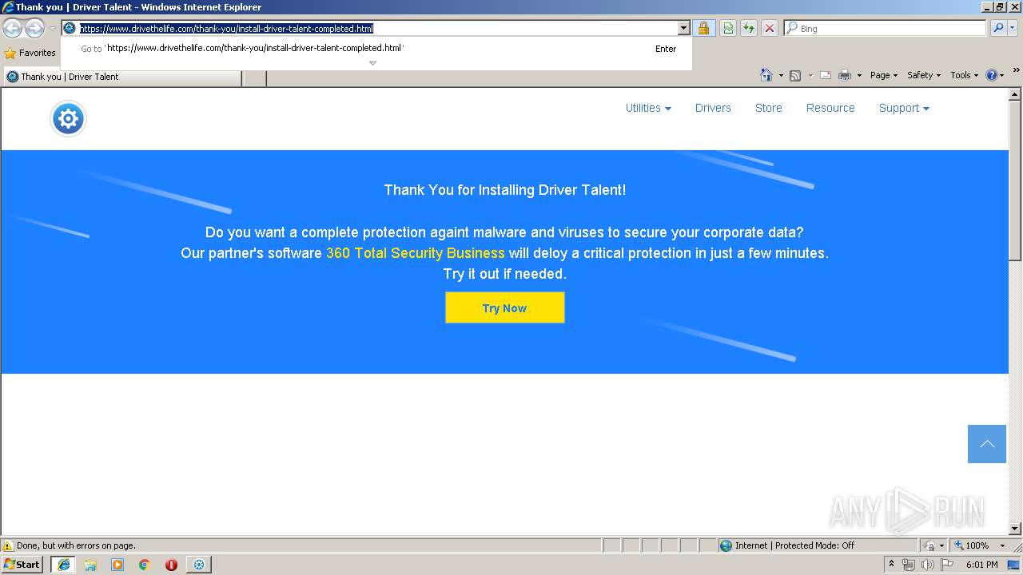The image size is (1023, 575).
Task: Click the network tray icon
Action: click(909, 565)
